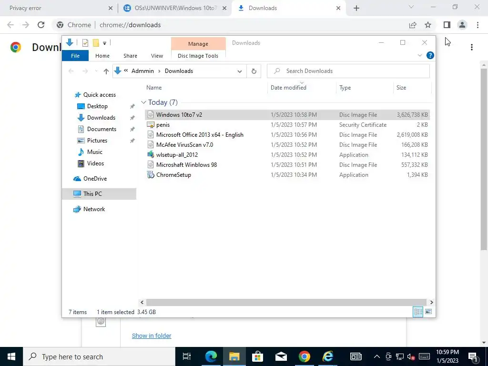
Task: Open OneDrive in the navigation pane
Action: click(95, 179)
